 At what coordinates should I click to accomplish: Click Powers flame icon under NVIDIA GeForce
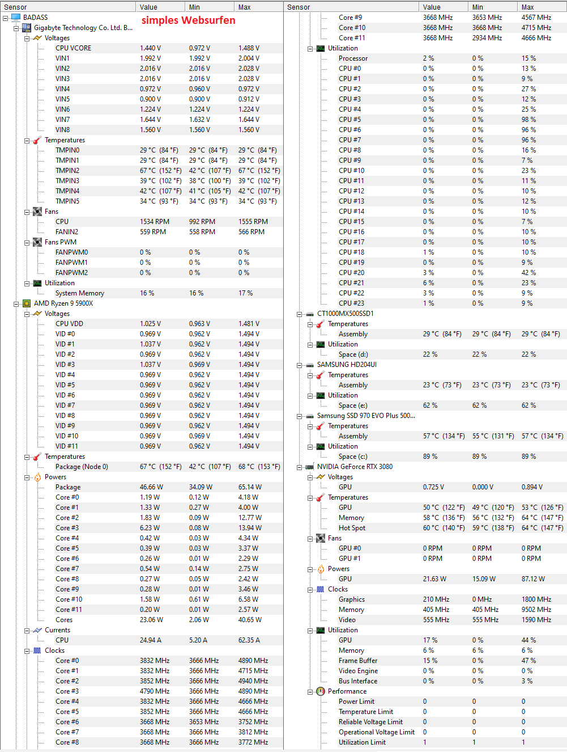click(x=321, y=569)
